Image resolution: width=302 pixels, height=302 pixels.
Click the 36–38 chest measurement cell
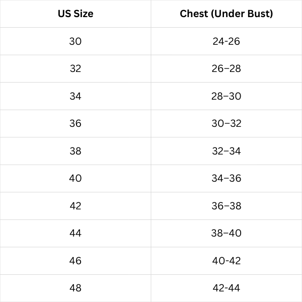(x=226, y=206)
